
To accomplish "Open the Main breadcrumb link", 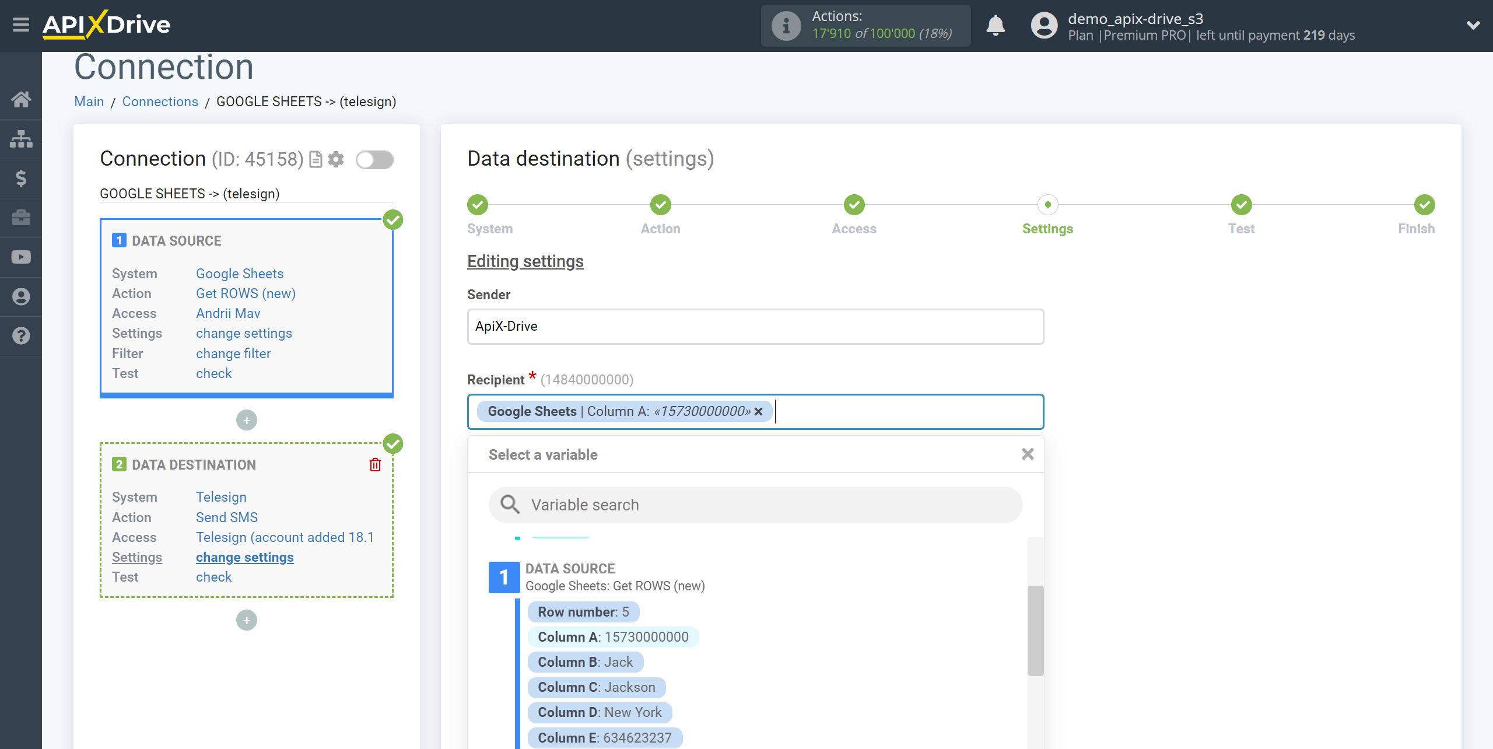I will pos(89,101).
